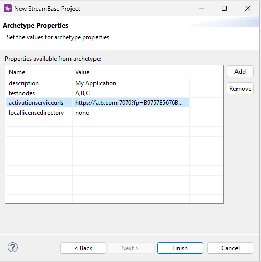261x262 pixels.
Task: Click the StreamBase app icon in title bar
Action: (x=8, y=8)
